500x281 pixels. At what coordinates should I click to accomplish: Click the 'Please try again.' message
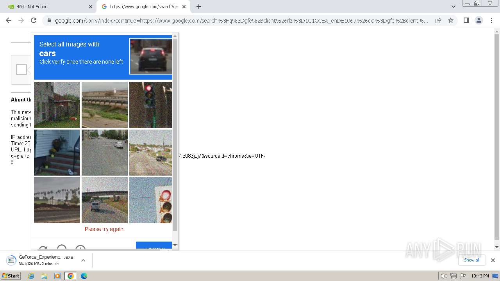pos(105,229)
